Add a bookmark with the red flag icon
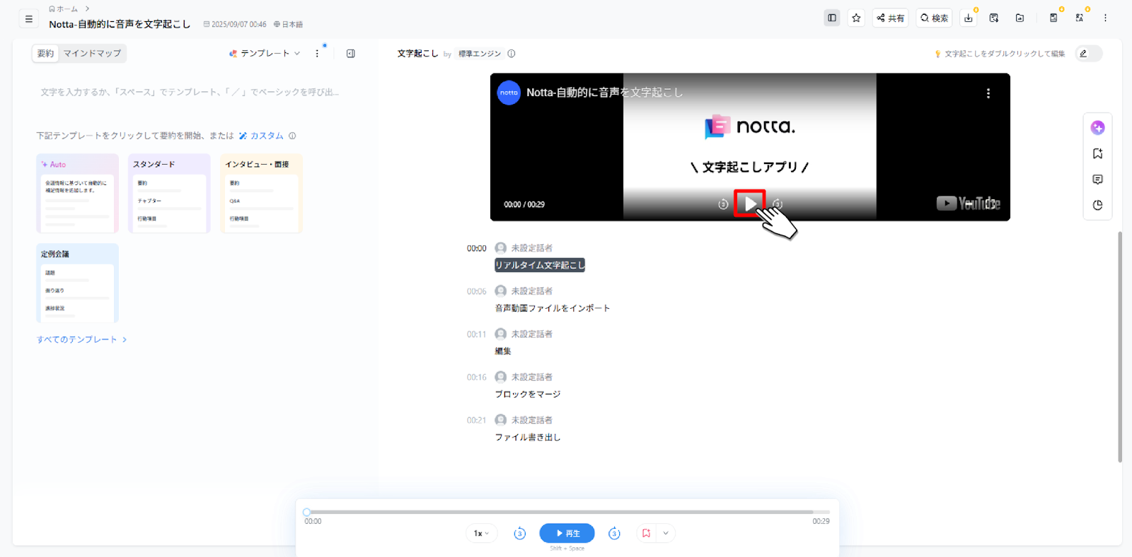1132x557 pixels. (646, 534)
